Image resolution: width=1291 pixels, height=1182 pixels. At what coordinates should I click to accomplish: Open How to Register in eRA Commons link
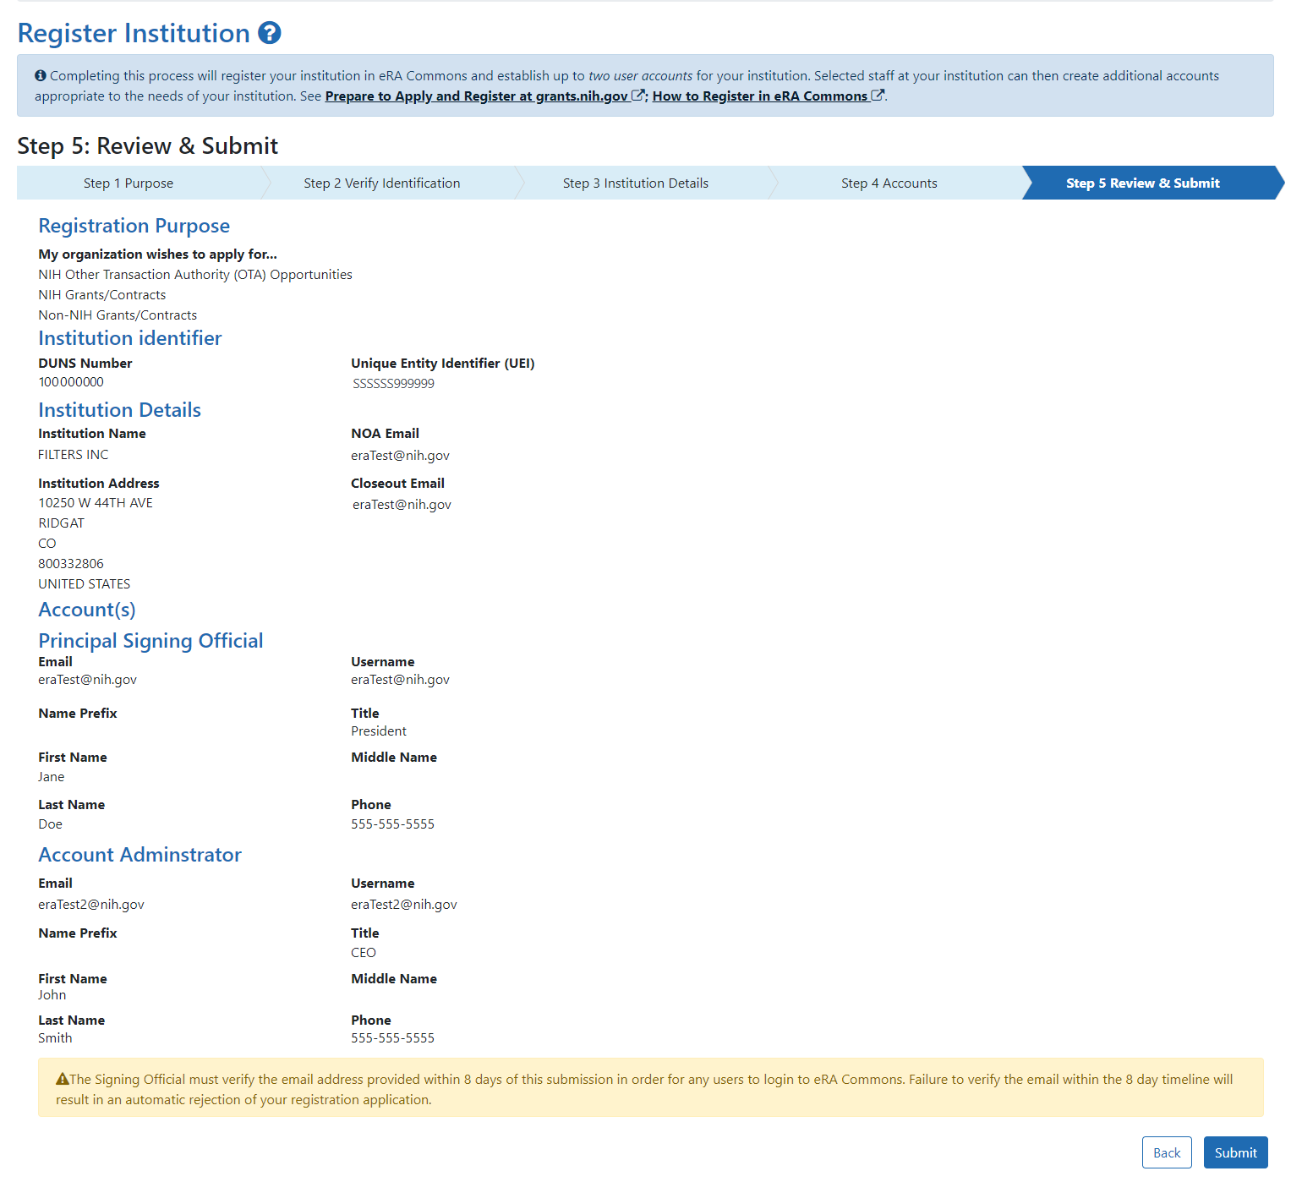coord(759,96)
